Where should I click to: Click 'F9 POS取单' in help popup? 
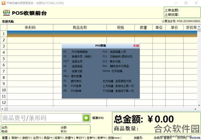pyautogui.click(x=72, y=91)
